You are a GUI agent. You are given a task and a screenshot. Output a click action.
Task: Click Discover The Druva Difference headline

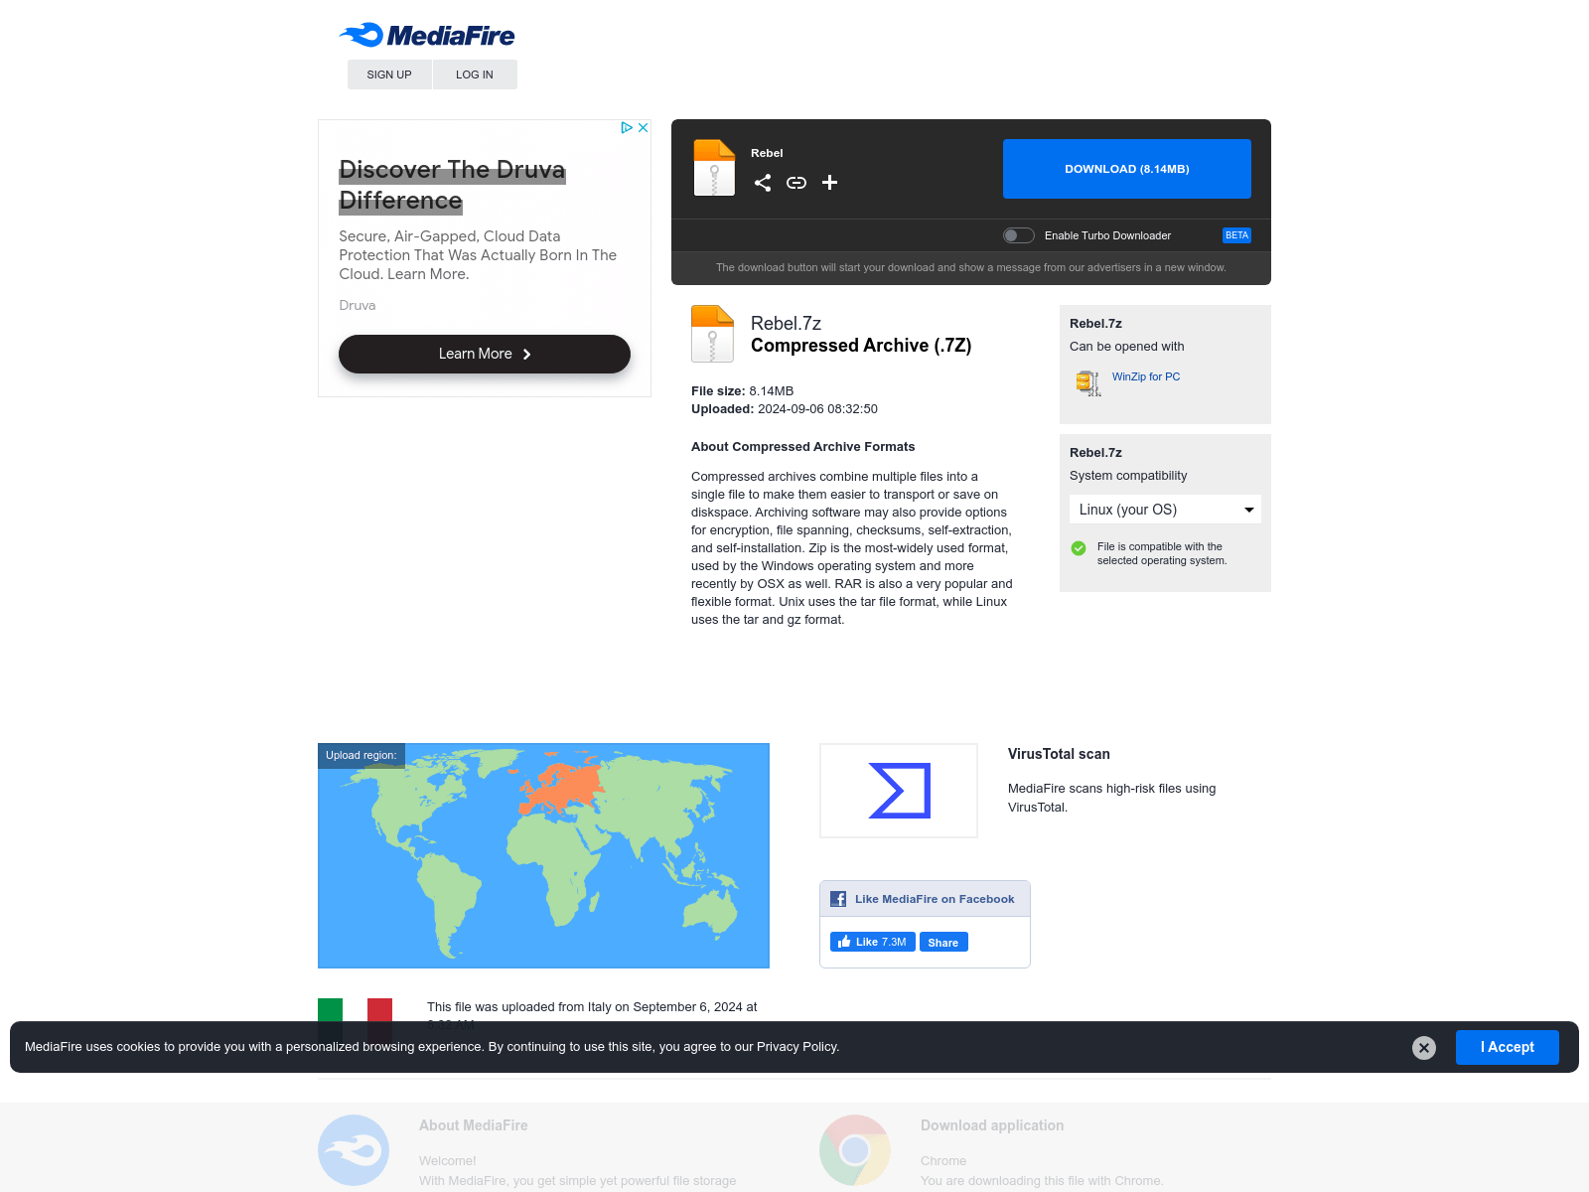tap(452, 185)
